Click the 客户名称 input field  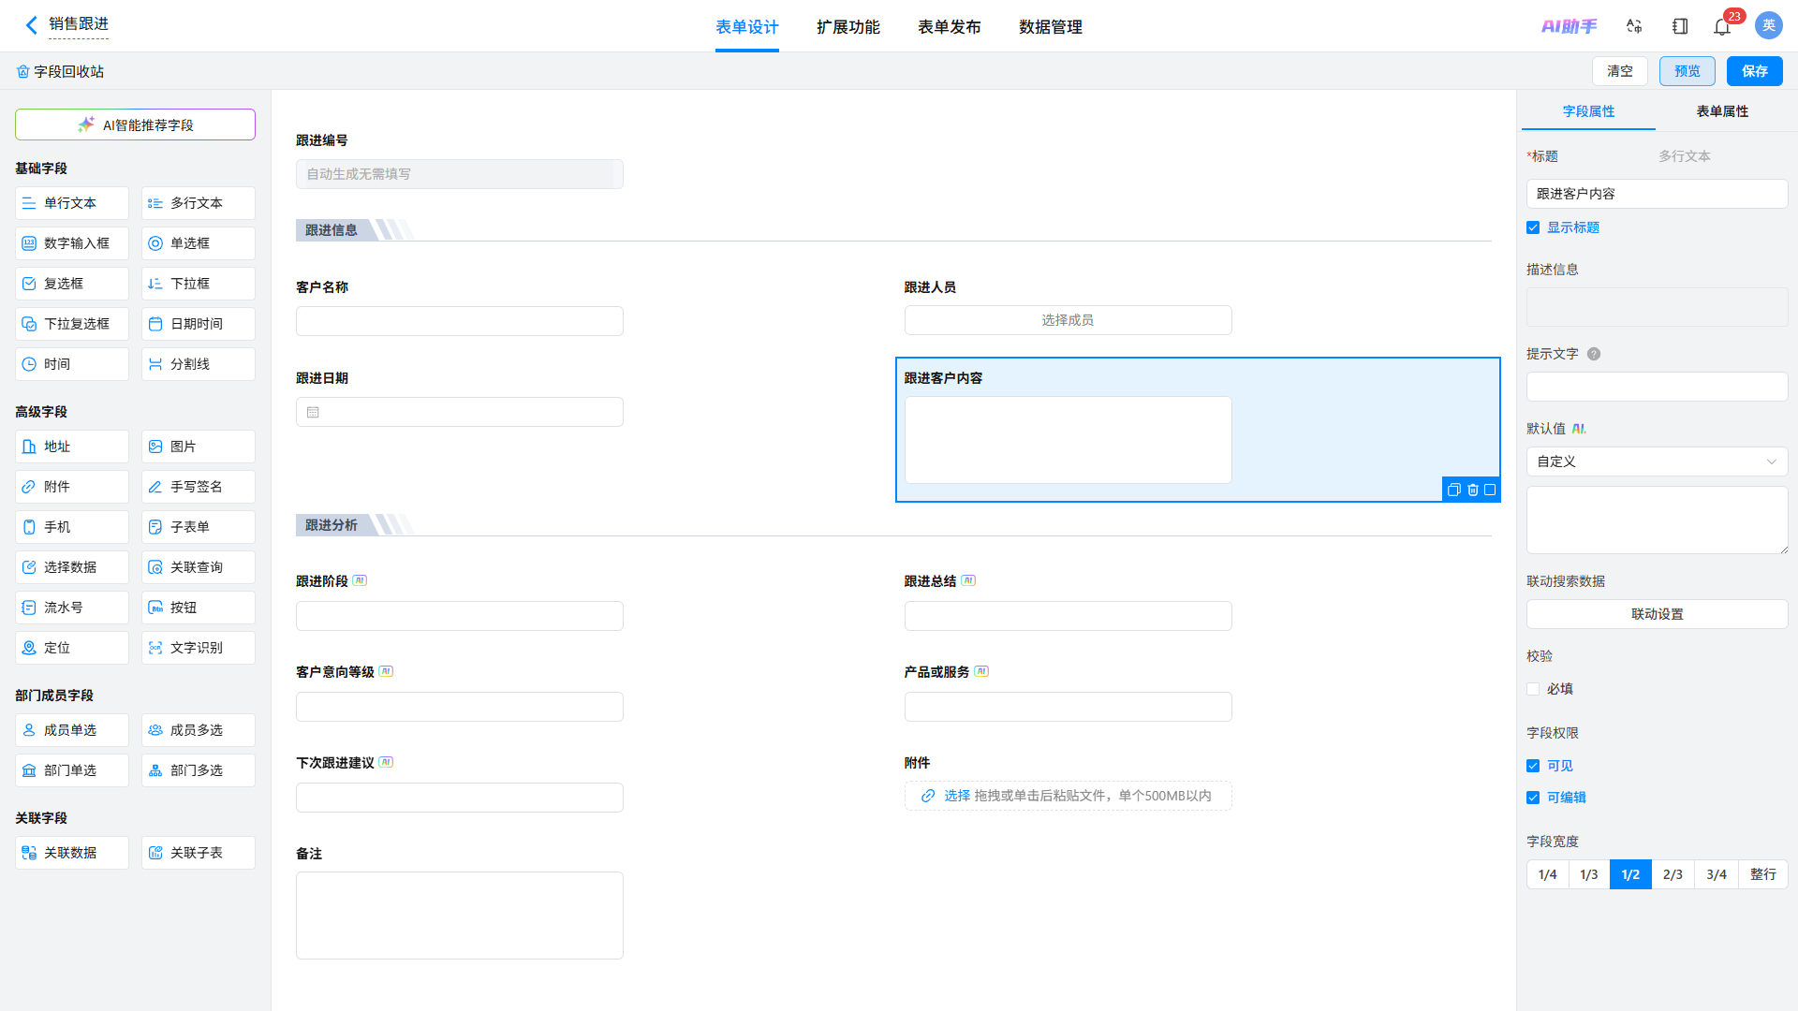(460, 321)
